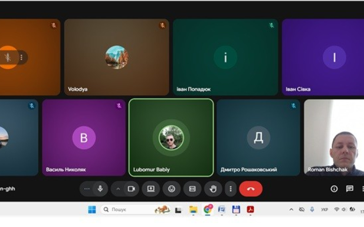Click Lubomur Bably's profile avatar
Viewport: 364px width, 227px height.
click(171, 138)
